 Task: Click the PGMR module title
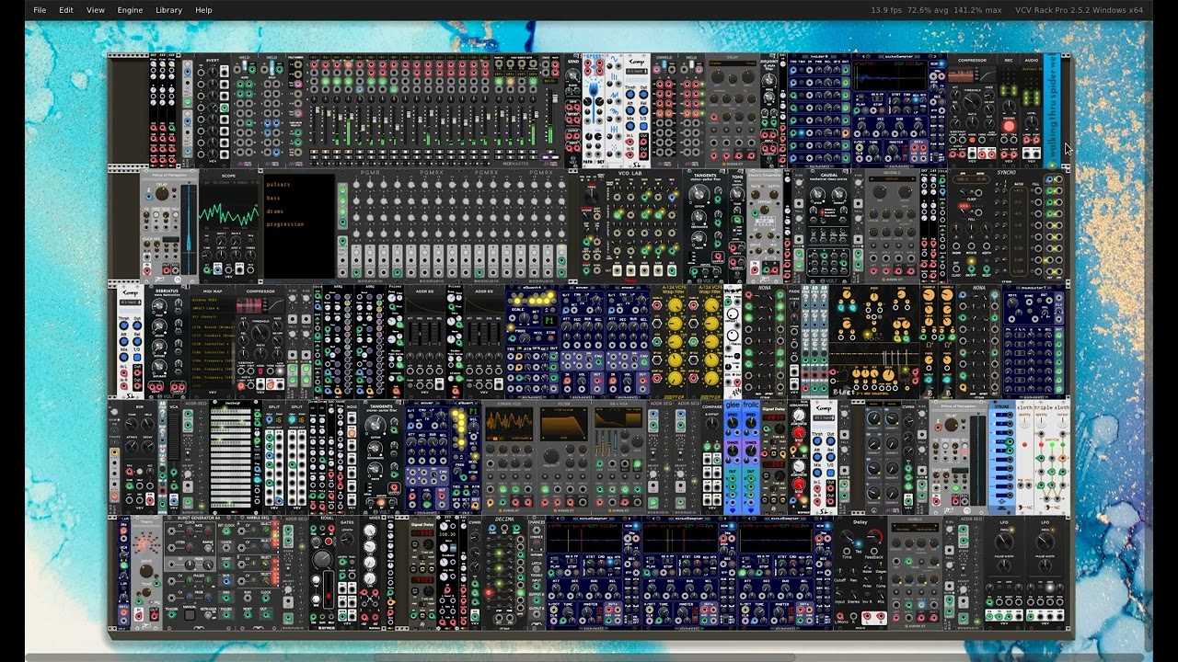(x=371, y=172)
